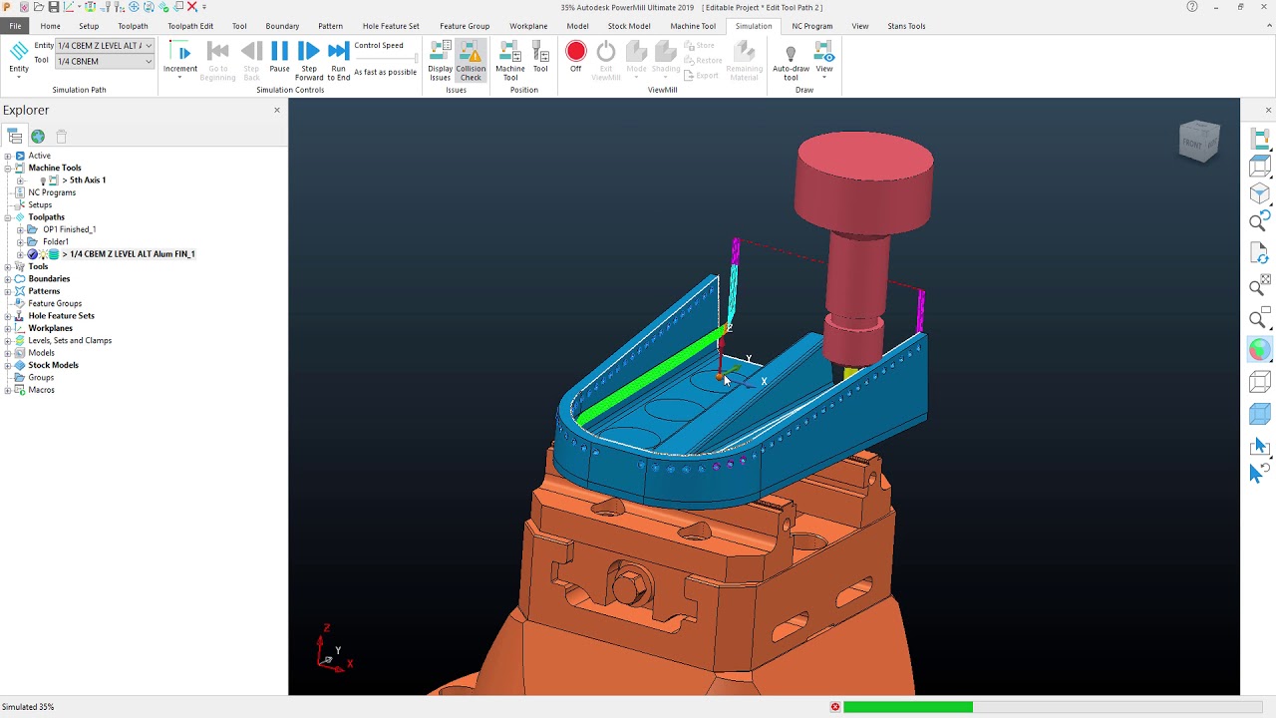This screenshot has height=718, width=1276.
Task: Collapse the Machine Tools tree node
Action: [8, 168]
